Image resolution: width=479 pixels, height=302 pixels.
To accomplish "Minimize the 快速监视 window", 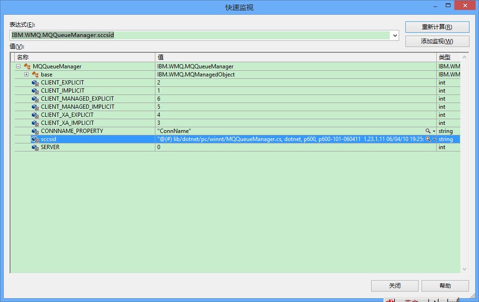I will click(435, 6).
